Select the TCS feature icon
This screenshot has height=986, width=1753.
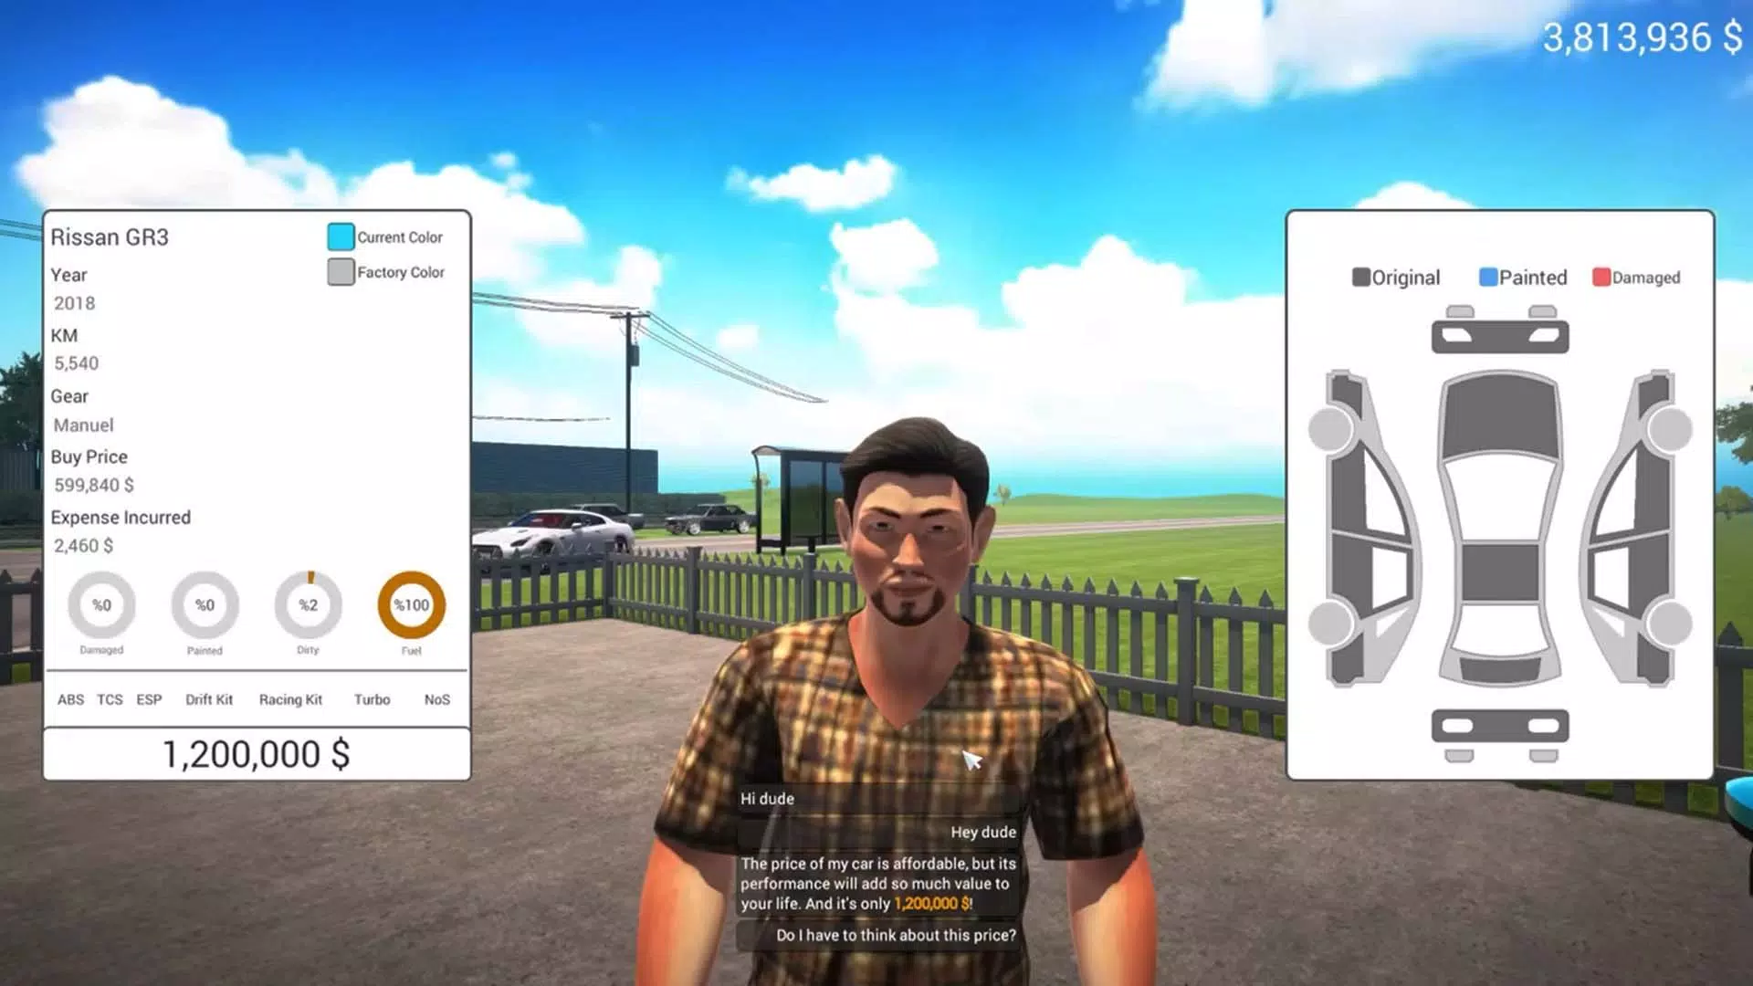pyautogui.click(x=110, y=699)
